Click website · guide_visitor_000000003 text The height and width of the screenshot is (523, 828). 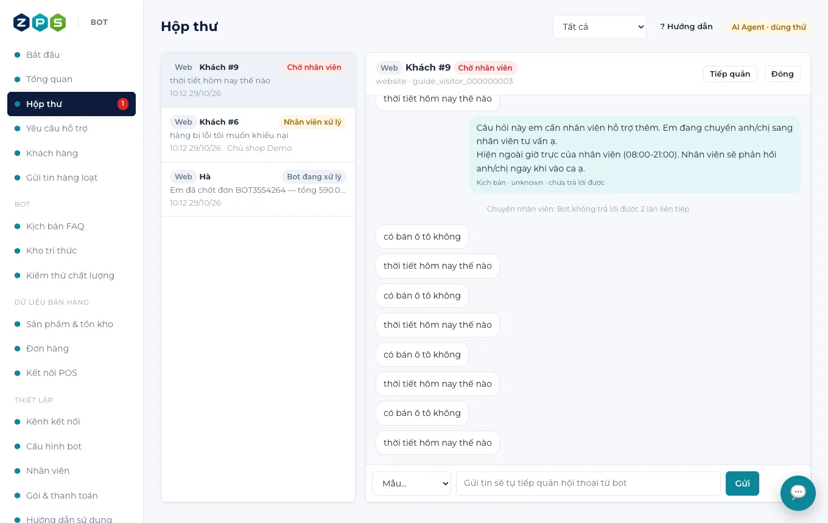[444, 81]
